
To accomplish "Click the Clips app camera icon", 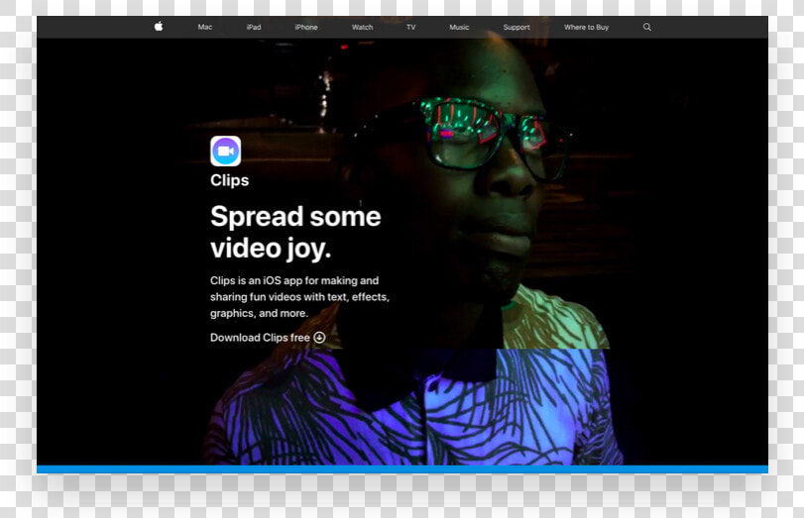I will (226, 152).
